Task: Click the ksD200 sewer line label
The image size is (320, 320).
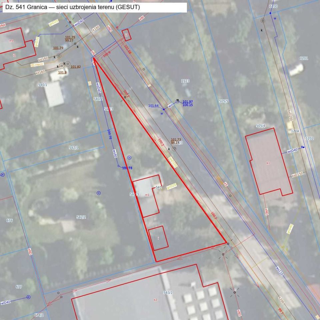Action: [x=290, y=116]
